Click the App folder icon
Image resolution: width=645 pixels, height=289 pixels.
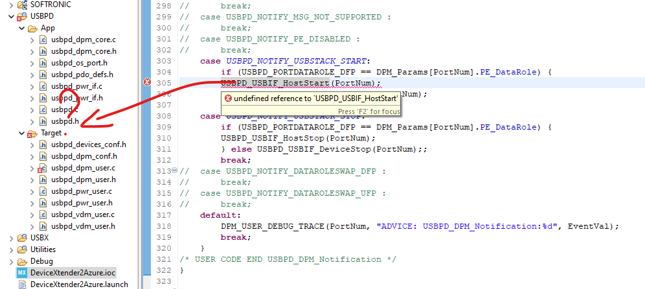pos(32,29)
